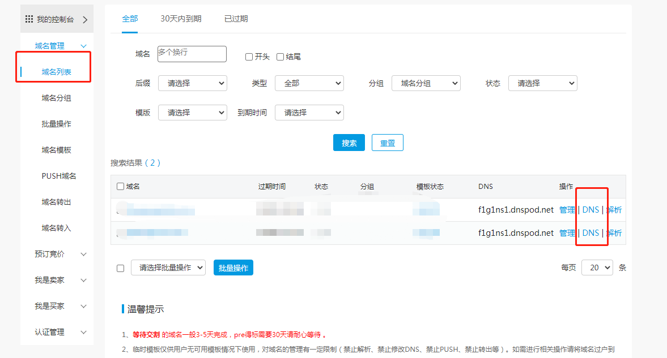Switch to the 已过期 tab
The height and width of the screenshot is (358, 667).
(236, 19)
